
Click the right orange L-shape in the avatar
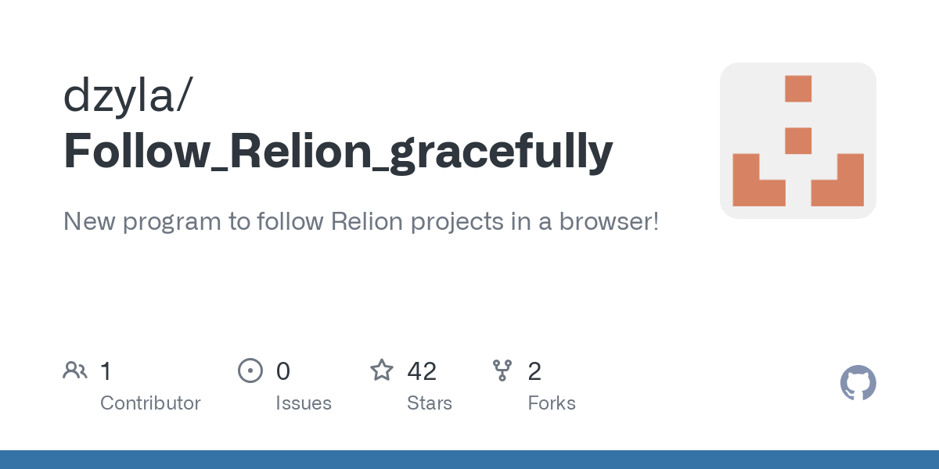[837, 180]
